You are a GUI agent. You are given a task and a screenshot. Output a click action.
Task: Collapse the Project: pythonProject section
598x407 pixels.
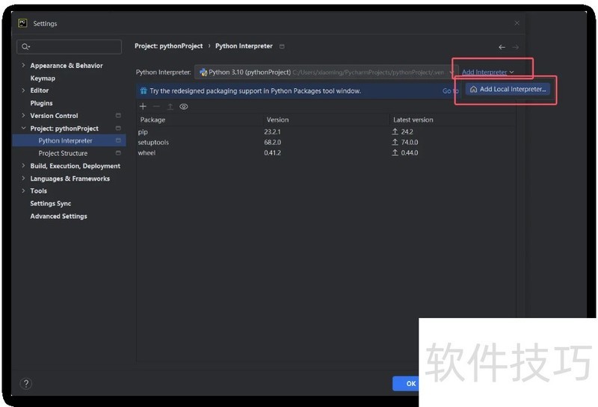(x=23, y=128)
